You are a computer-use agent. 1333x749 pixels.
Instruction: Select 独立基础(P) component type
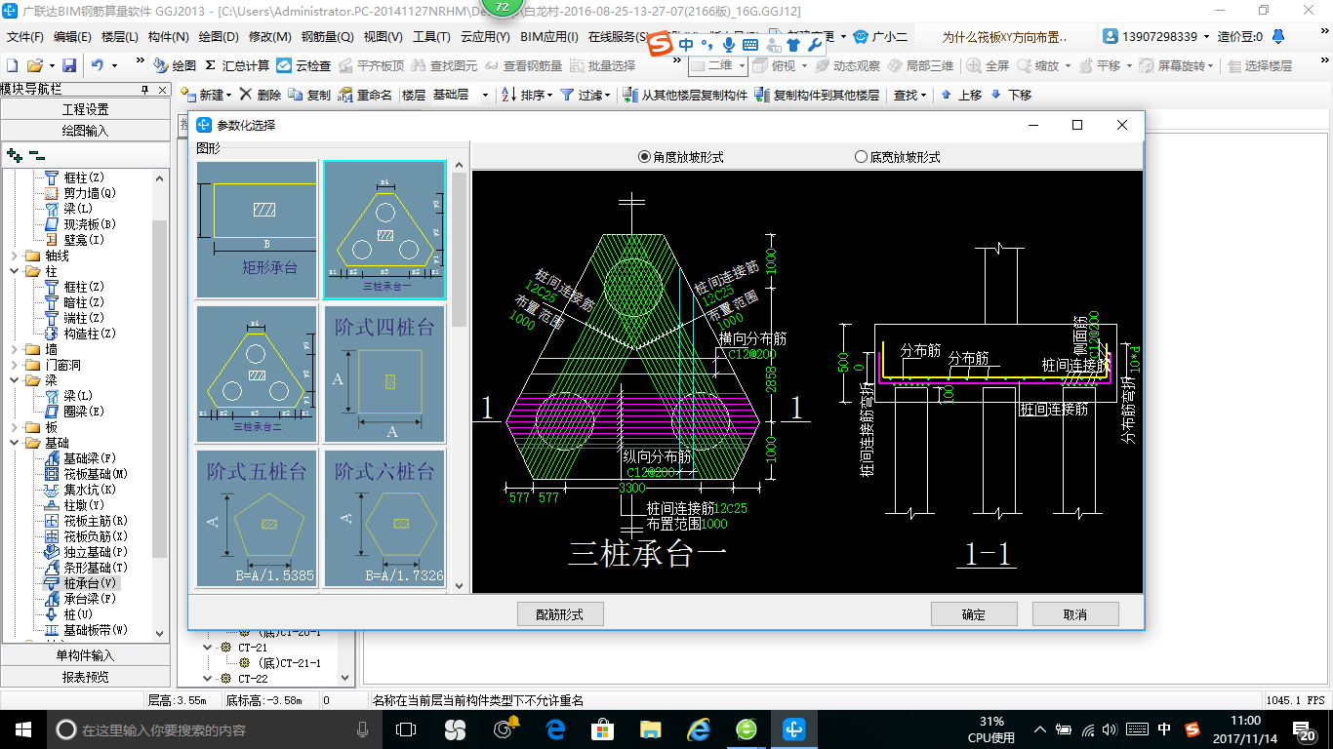click(x=96, y=552)
